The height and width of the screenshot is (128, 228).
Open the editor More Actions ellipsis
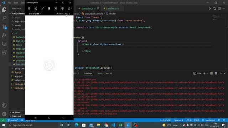(x=224, y=9)
